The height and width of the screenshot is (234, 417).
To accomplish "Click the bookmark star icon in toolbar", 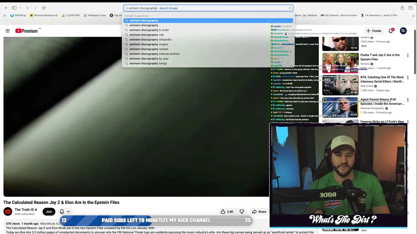I will click(44, 8).
